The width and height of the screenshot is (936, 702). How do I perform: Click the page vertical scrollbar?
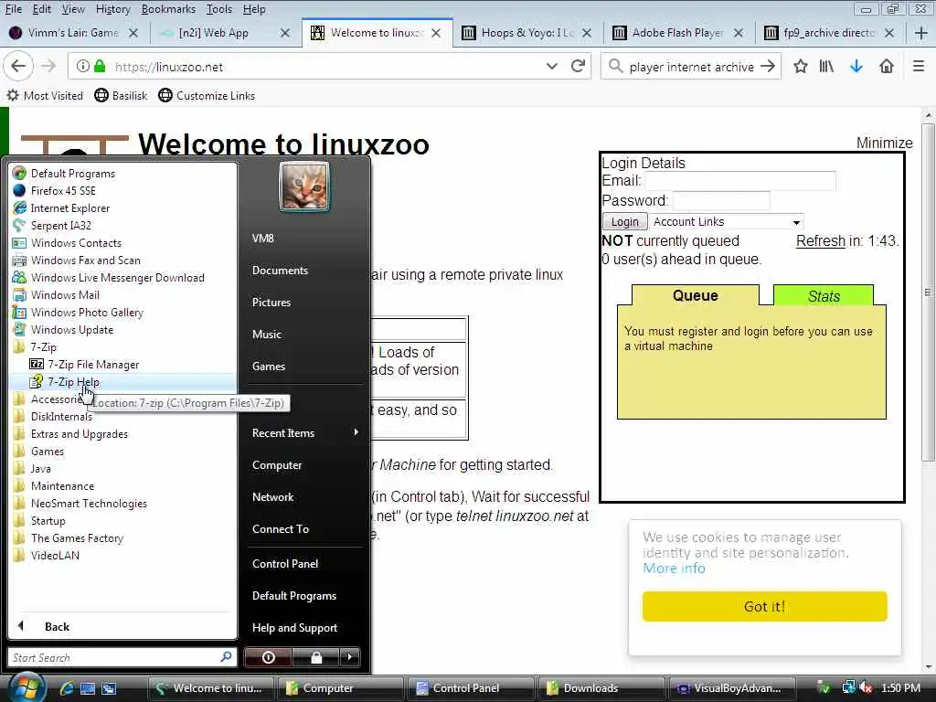[928, 292]
